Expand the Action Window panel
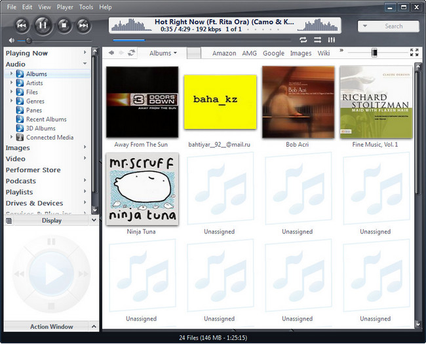426x344 pixels. pyautogui.click(x=94, y=326)
